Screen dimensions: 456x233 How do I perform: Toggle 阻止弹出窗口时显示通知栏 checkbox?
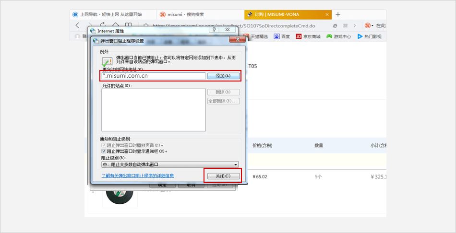[104, 151]
